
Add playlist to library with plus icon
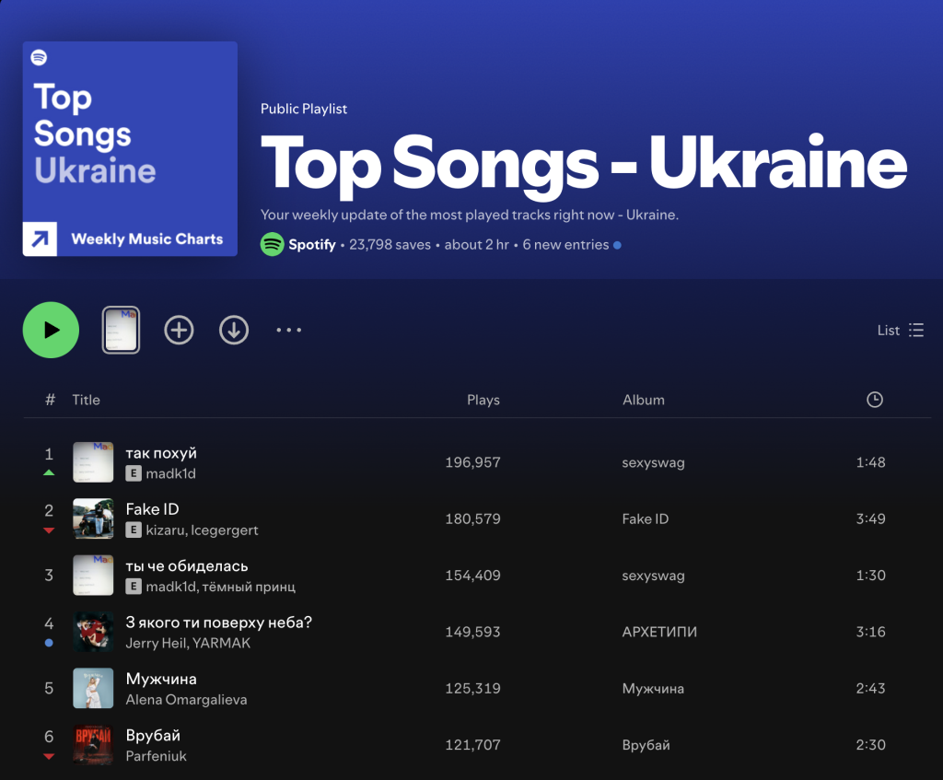pos(179,330)
